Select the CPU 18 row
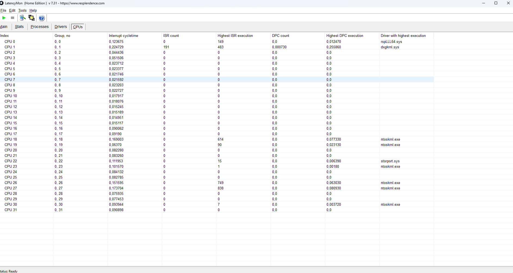 pos(217,139)
